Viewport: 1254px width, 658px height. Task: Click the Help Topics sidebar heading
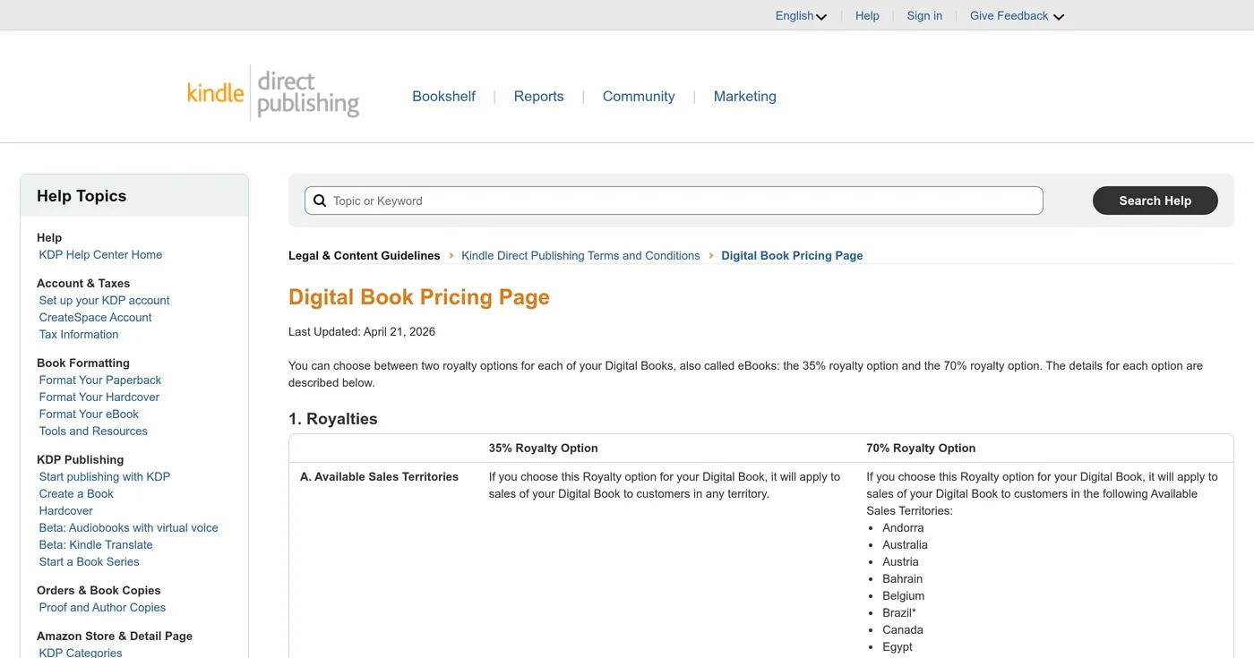coord(82,196)
